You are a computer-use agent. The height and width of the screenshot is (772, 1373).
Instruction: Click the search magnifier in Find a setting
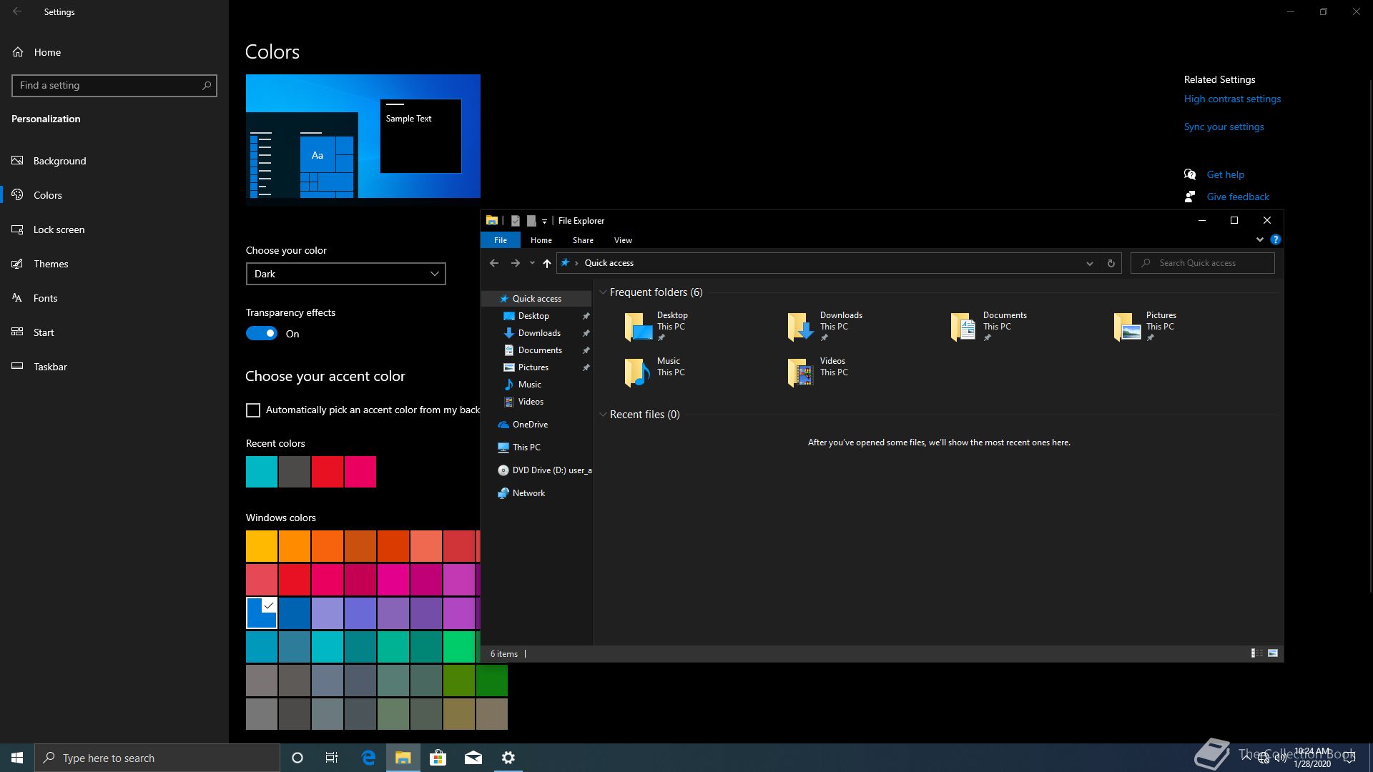(x=207, y=85)
